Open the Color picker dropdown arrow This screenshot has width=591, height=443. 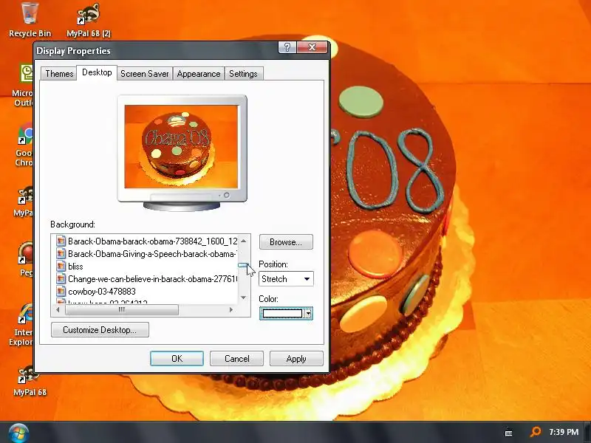tap(308, 313)
